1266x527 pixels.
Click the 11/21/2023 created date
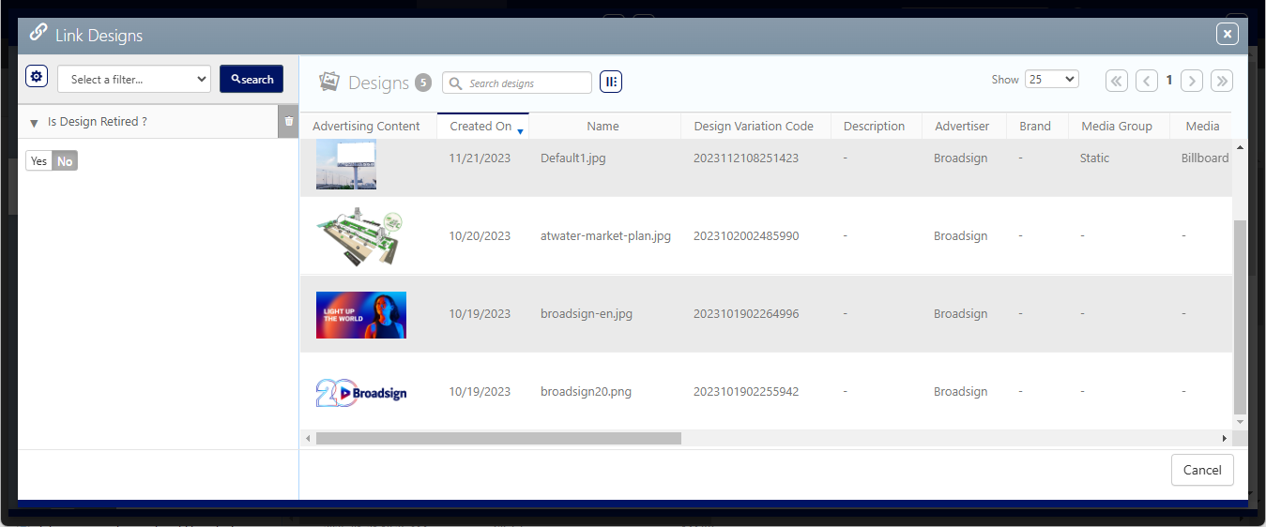click(480, 158)
